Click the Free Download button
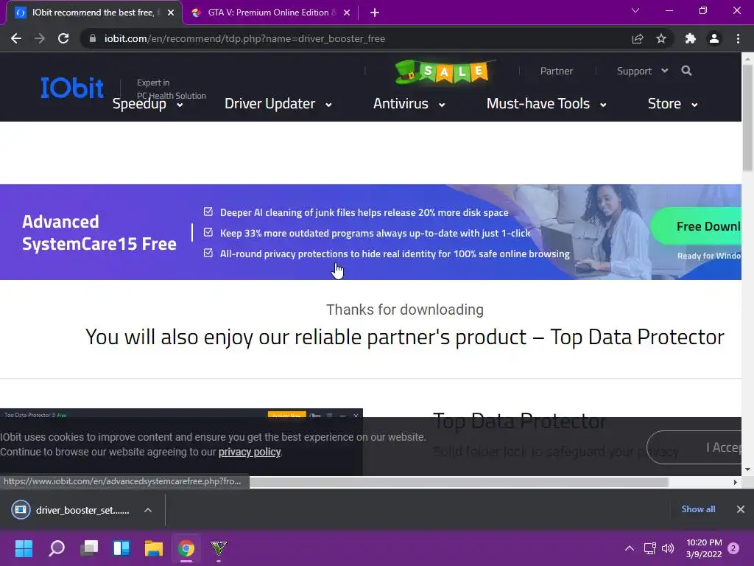This screenshot has height=566, width=754. click(697, 226)
